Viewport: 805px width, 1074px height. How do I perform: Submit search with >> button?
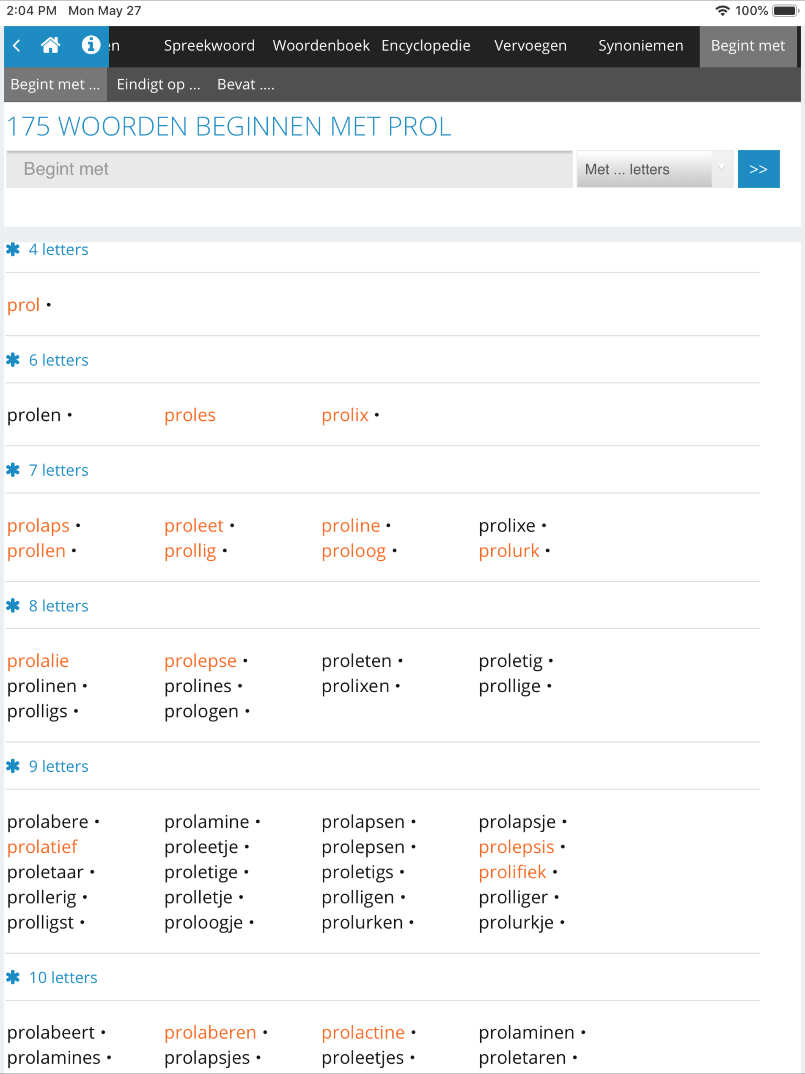758,169
